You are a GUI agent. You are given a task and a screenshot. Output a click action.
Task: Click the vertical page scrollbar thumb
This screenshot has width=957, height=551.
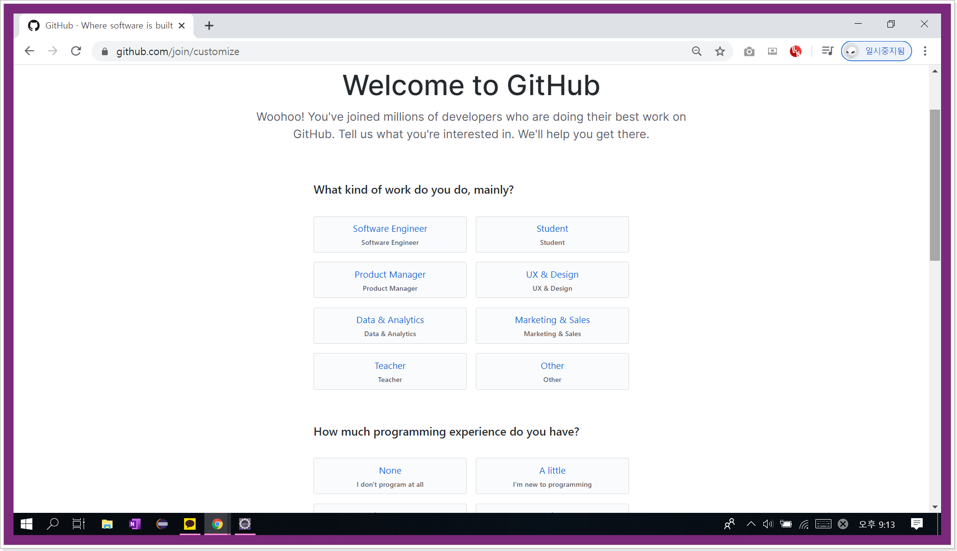point(935,185)
